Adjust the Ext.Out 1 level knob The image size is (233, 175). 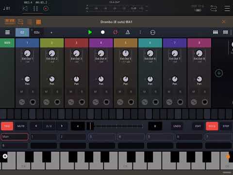(x=27, y=53)
